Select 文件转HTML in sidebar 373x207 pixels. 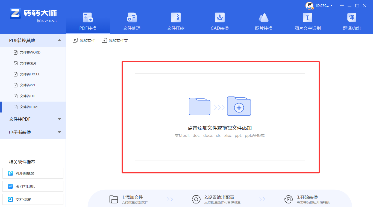[x=33, y=107]
